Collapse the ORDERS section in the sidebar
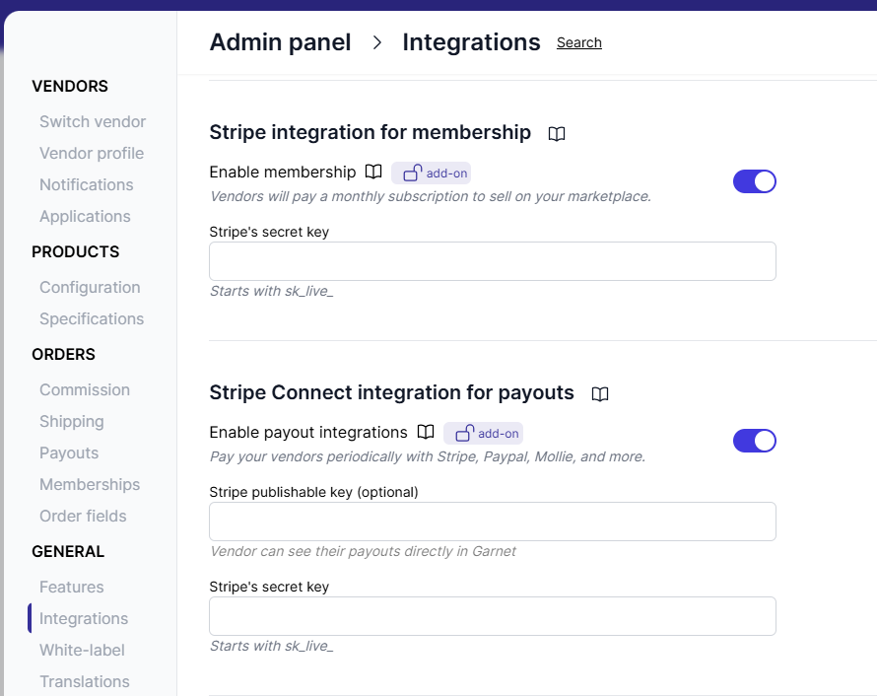Viewport: 877px width, 696px height. click(63, 354)
